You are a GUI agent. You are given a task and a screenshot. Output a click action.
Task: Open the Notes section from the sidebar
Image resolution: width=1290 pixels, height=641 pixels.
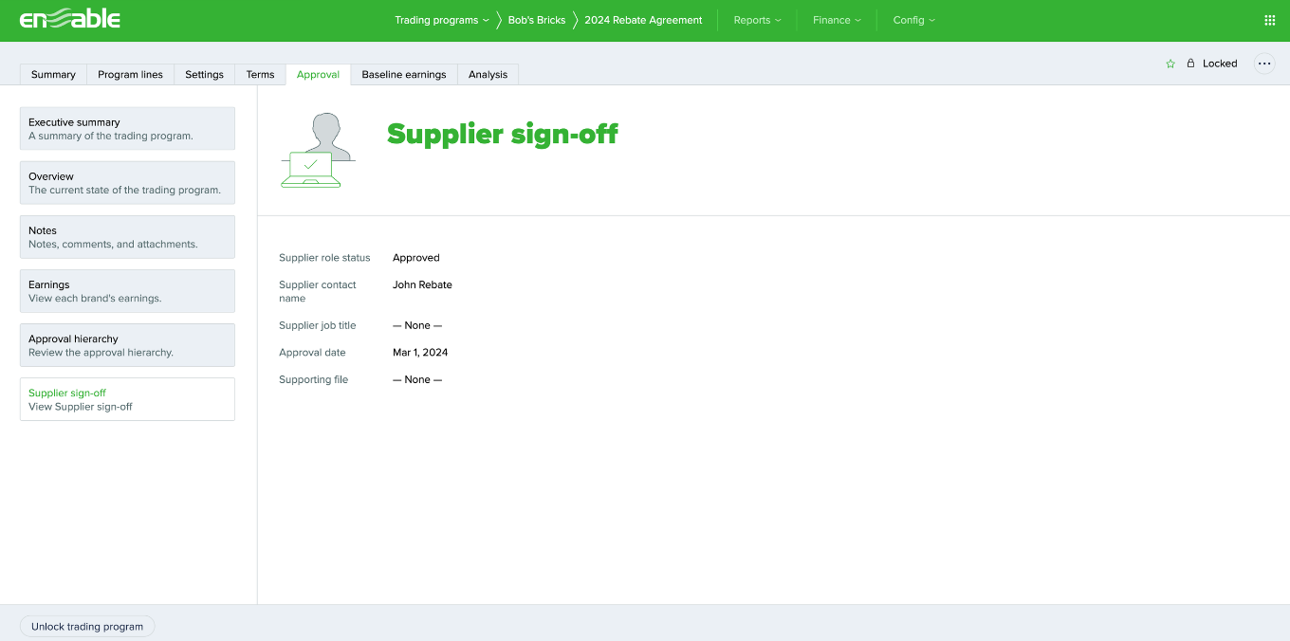(127, 236)
